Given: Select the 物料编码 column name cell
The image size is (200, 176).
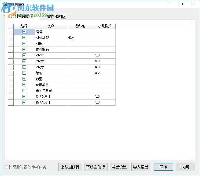Looking at the screenshot, I should pyautogui.click(x=51, y=49).
